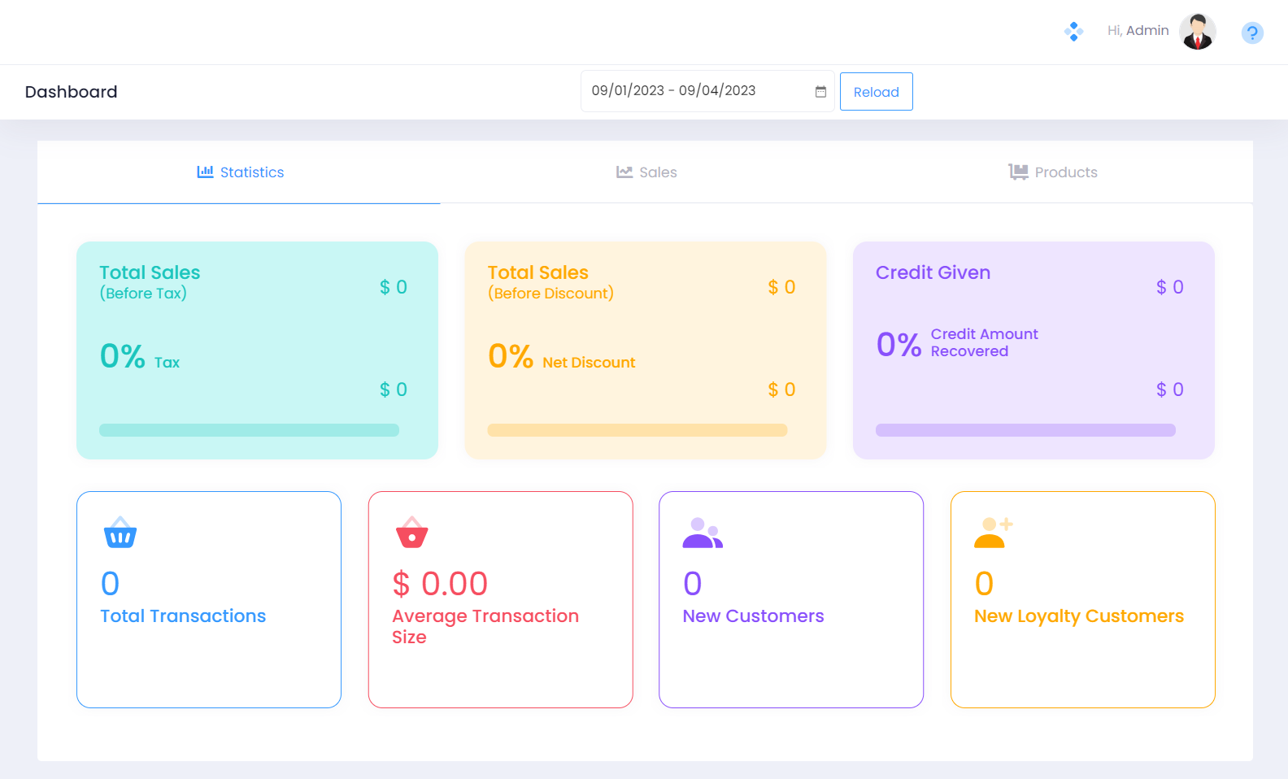
Task: Click the orange Net Discount progress bar
Action: click(x=637, y=430)
